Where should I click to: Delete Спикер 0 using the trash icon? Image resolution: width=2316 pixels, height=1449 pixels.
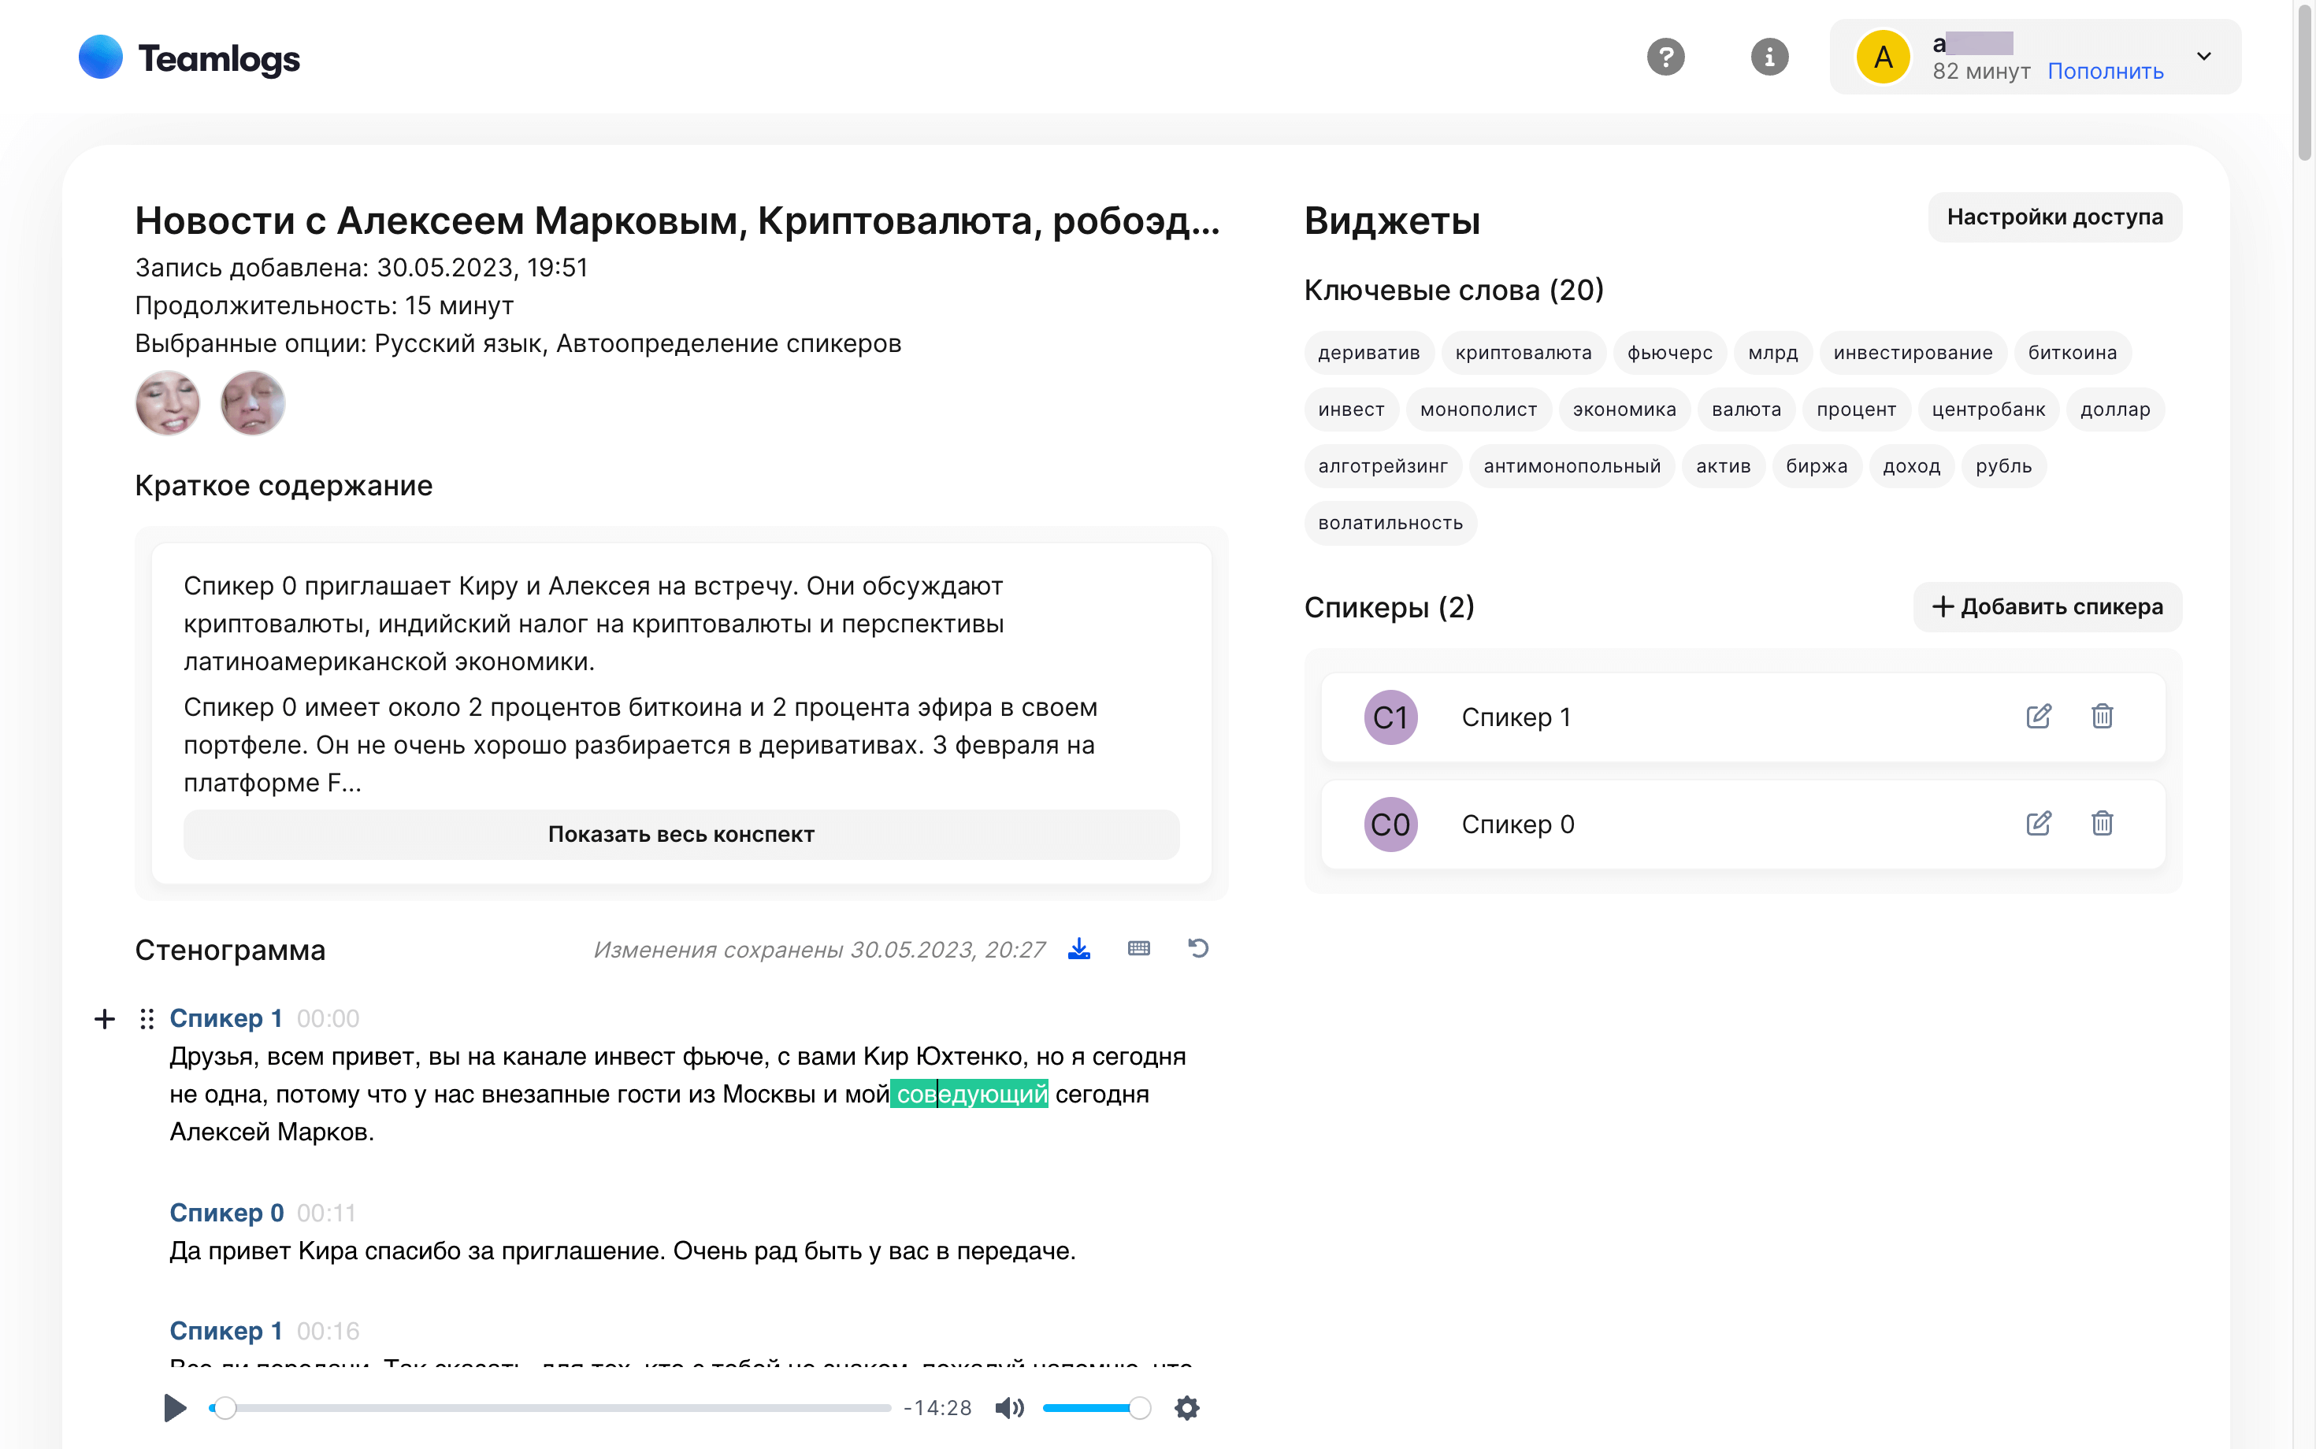pyautogui.click(x=2101, y=823)
